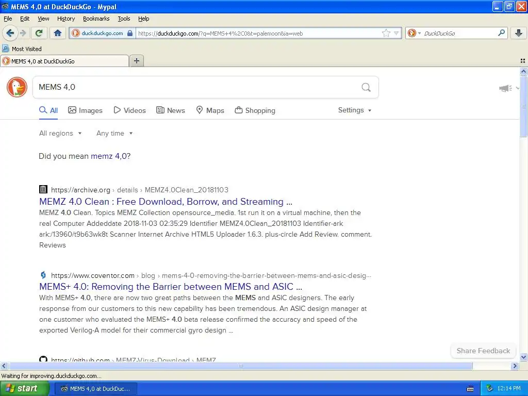Go to the Home page icon
The image size is (528, 396).
point(58,33)
